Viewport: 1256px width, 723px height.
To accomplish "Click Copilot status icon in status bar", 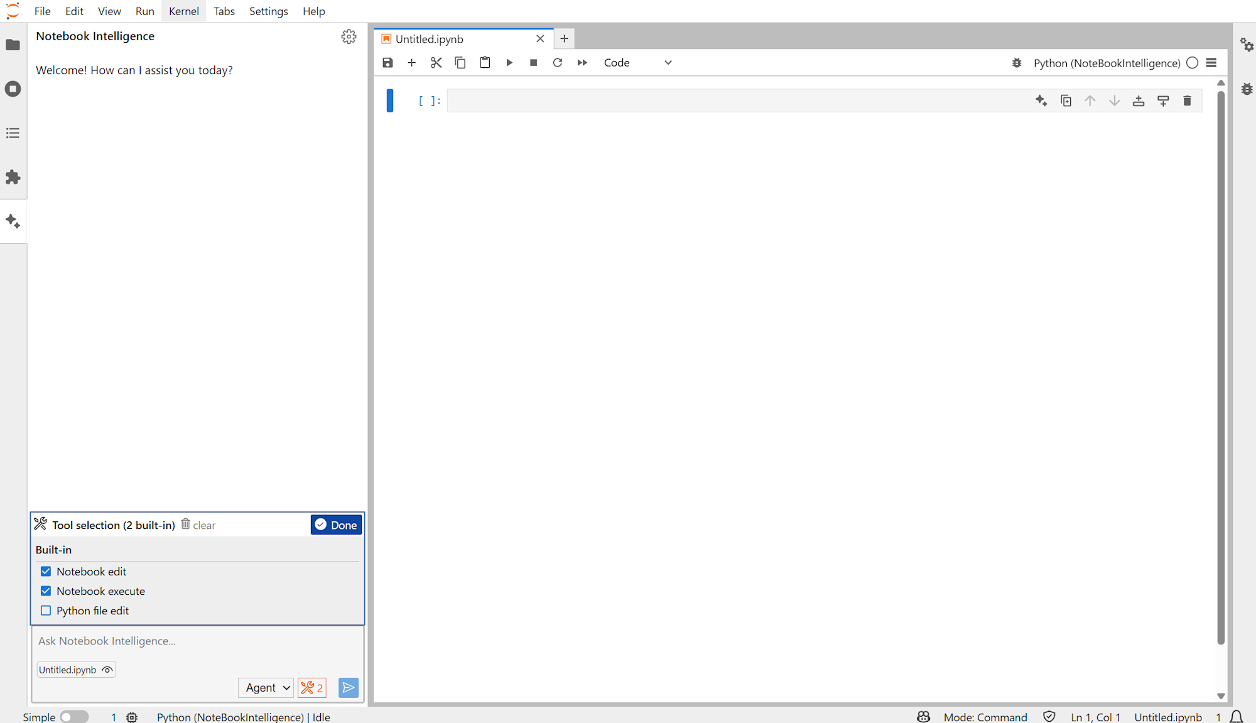I will pyautogui.click(x=924, y=717).
